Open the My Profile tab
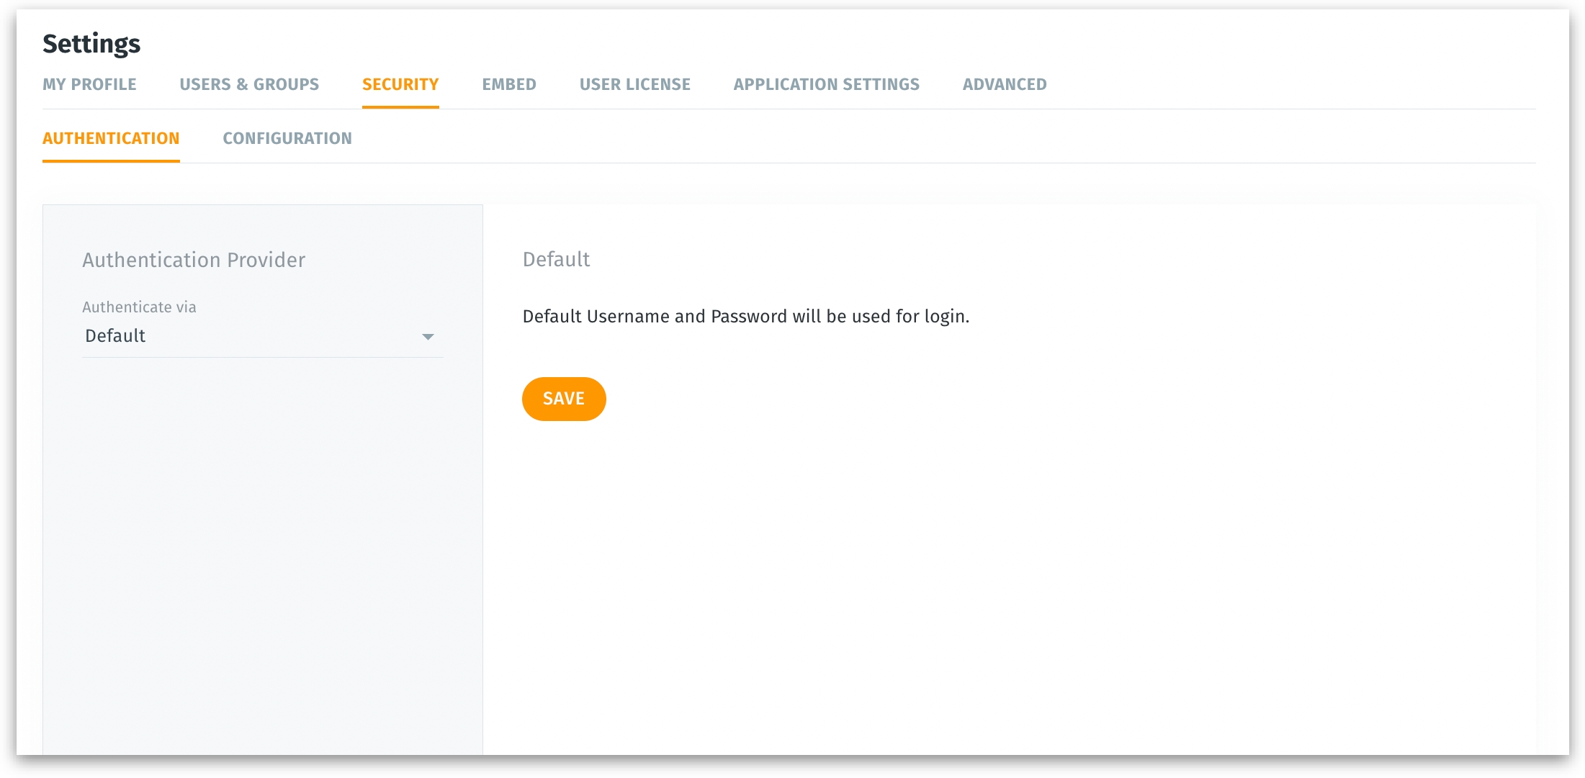 [x=89, y=84]
